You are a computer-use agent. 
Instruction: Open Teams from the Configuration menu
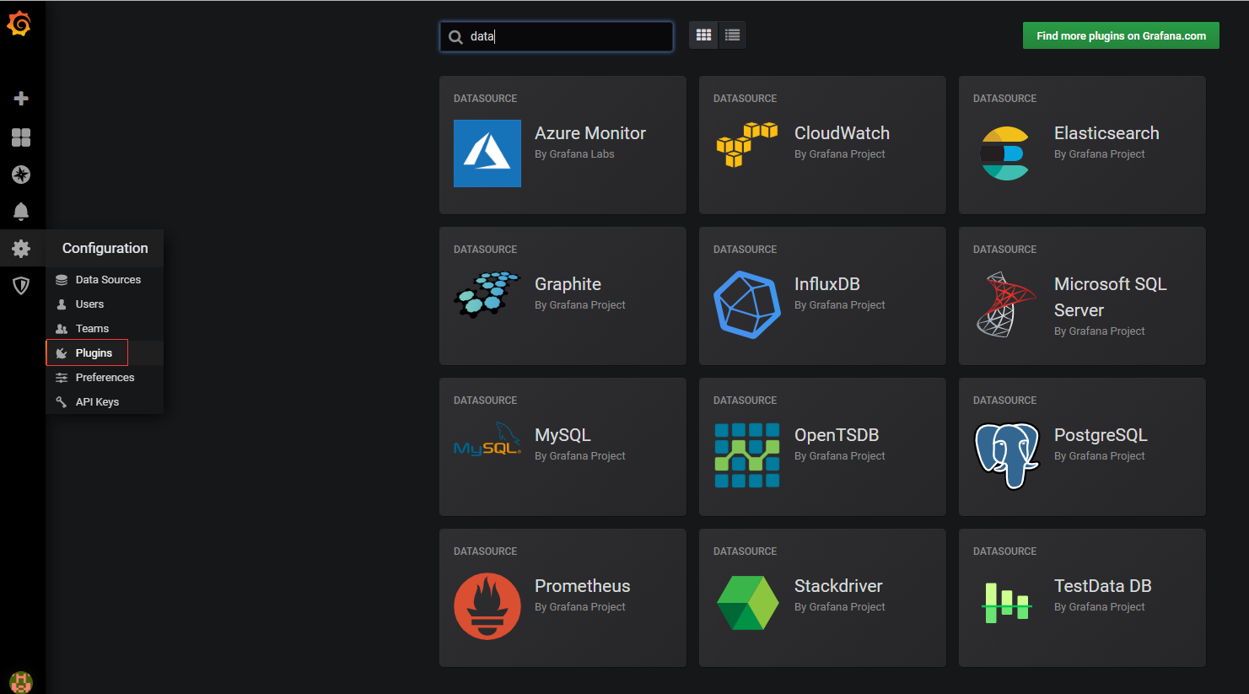(90, 328)
